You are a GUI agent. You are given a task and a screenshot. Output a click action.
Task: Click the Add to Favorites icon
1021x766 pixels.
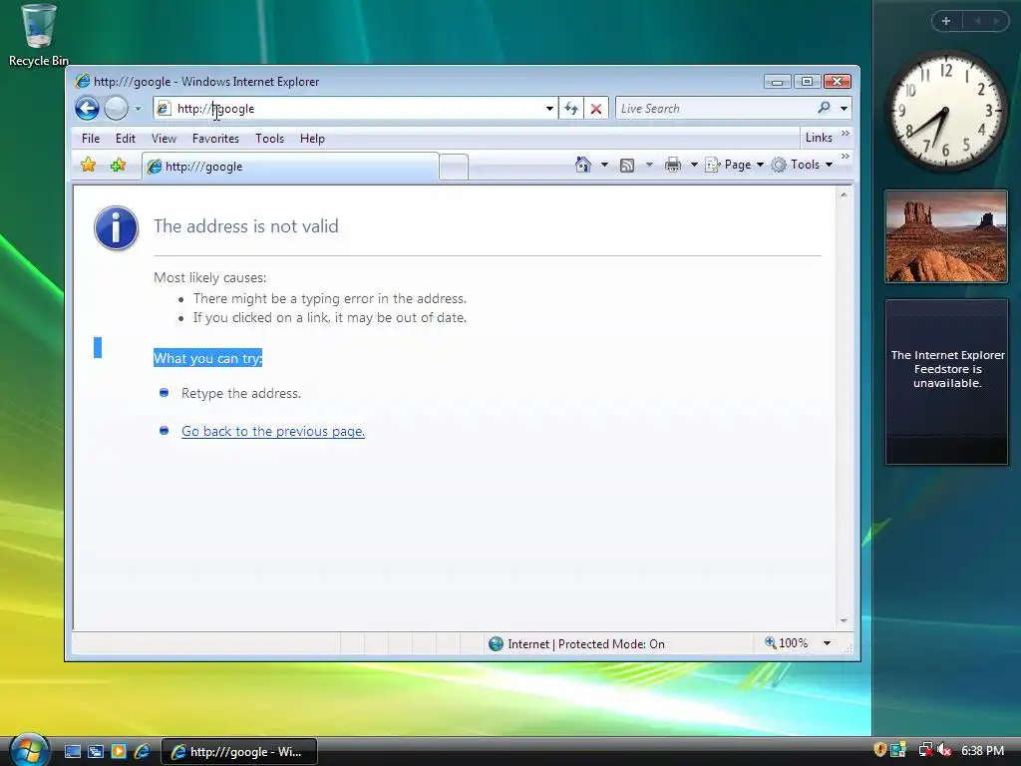coord(118,165)
